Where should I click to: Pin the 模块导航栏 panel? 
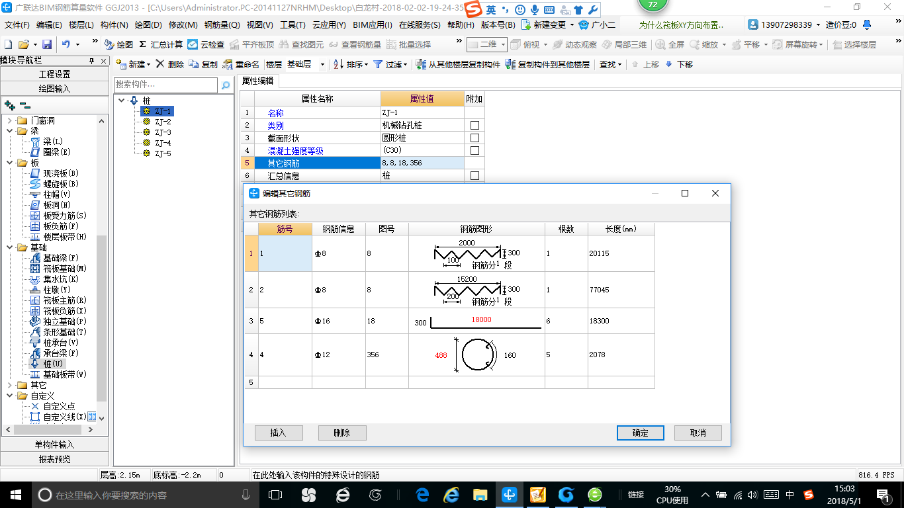point(92,60)
